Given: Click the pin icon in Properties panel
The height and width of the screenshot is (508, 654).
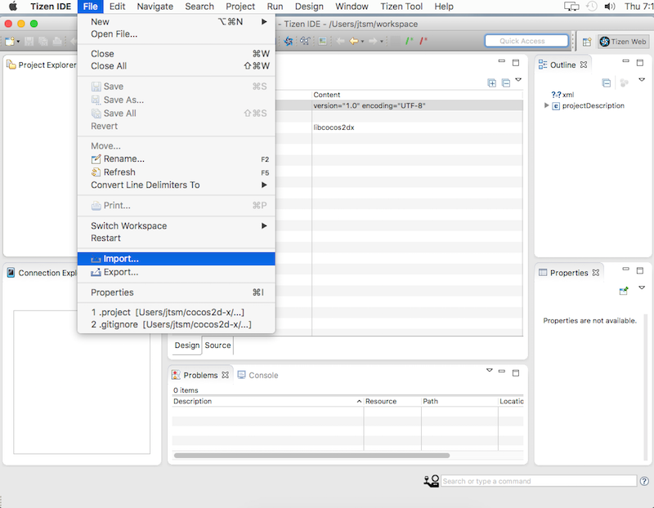Looking at the screenshot, I should (623, 290).
